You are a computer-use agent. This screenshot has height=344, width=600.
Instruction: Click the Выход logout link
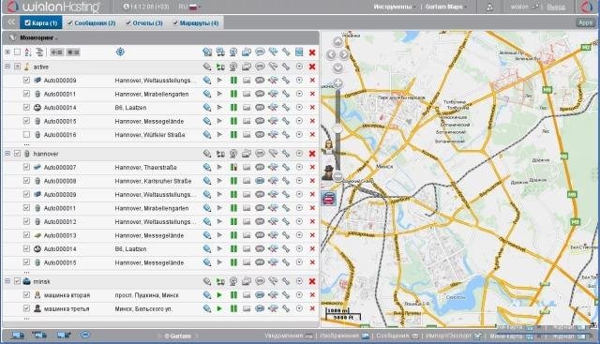[x=556, y=7]
